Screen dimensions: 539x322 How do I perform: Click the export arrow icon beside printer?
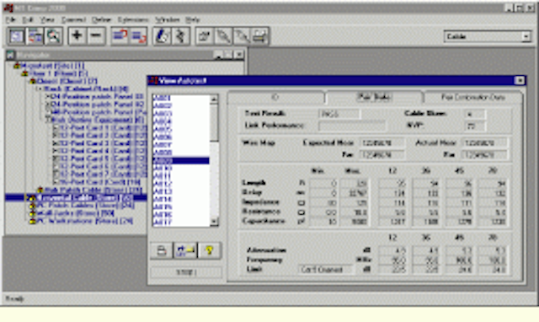[185, 250]
